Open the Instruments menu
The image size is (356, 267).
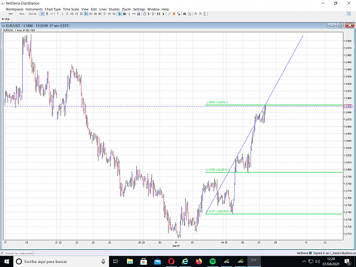coord(34,9)
